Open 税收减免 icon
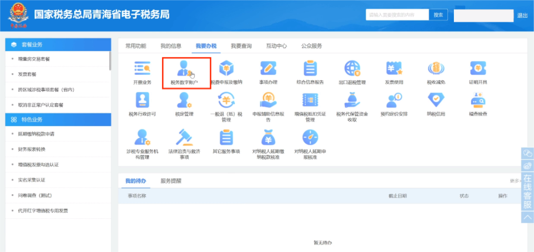The height and width of the screenshot is (252, 534). [436, 69]
